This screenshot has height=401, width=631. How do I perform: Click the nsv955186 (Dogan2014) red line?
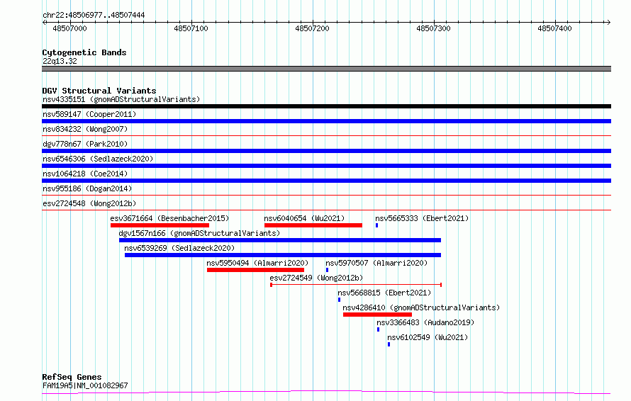tap(326, 196)
